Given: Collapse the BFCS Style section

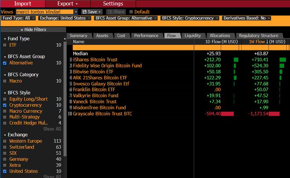Looking at the screenshot, I should (x=5, y=93).
